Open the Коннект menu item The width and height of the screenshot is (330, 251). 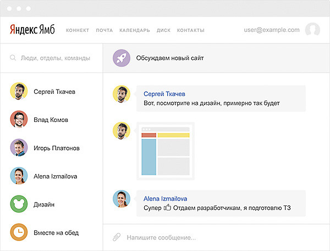[x=77, y=30]
